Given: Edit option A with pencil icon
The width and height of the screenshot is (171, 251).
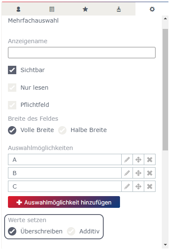Looking at the screenshot, I should [x=127, y=160].
